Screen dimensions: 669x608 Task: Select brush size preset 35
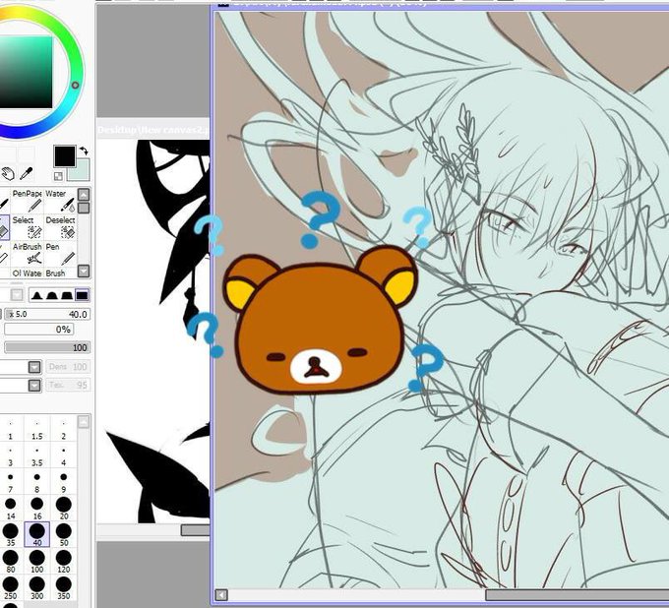pyautogui.click(x=10, y=534)
